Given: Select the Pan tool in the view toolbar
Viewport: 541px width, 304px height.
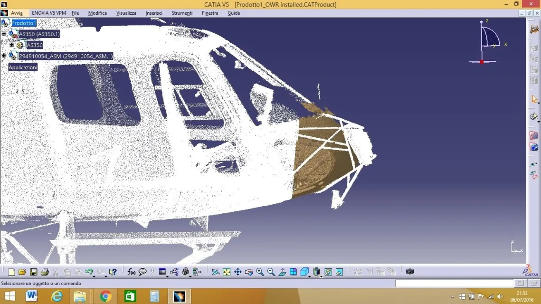Looking at the screenshot, I should click(237, 272).
